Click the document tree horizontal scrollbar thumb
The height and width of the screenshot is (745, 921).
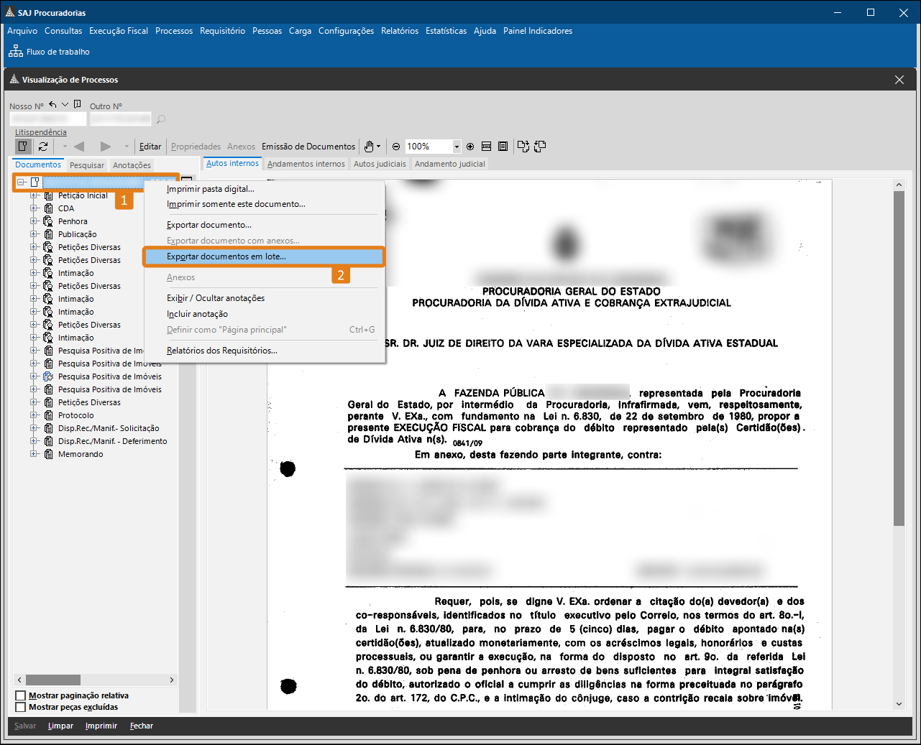pyautogui.click(x=53, y=680)
